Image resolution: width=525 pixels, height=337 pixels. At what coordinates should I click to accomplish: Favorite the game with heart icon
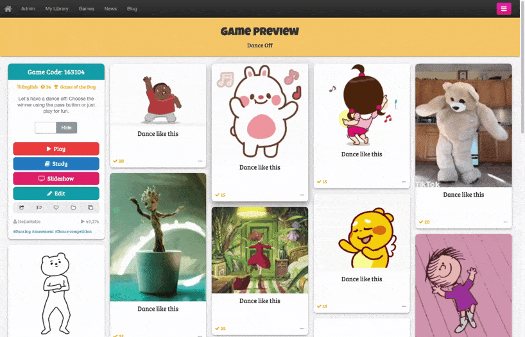tap(56, 208)
